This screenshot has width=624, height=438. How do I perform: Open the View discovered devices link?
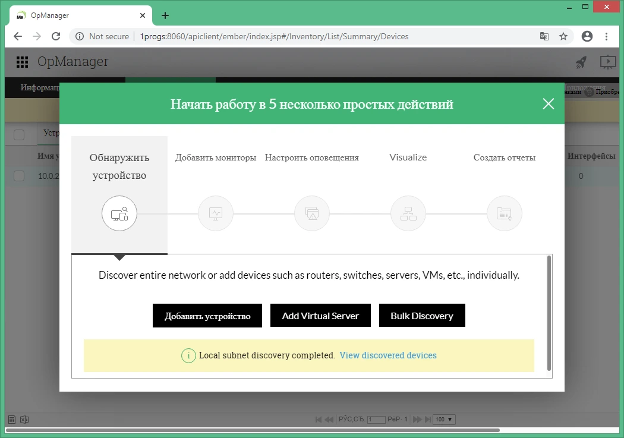tap(388, 355)
